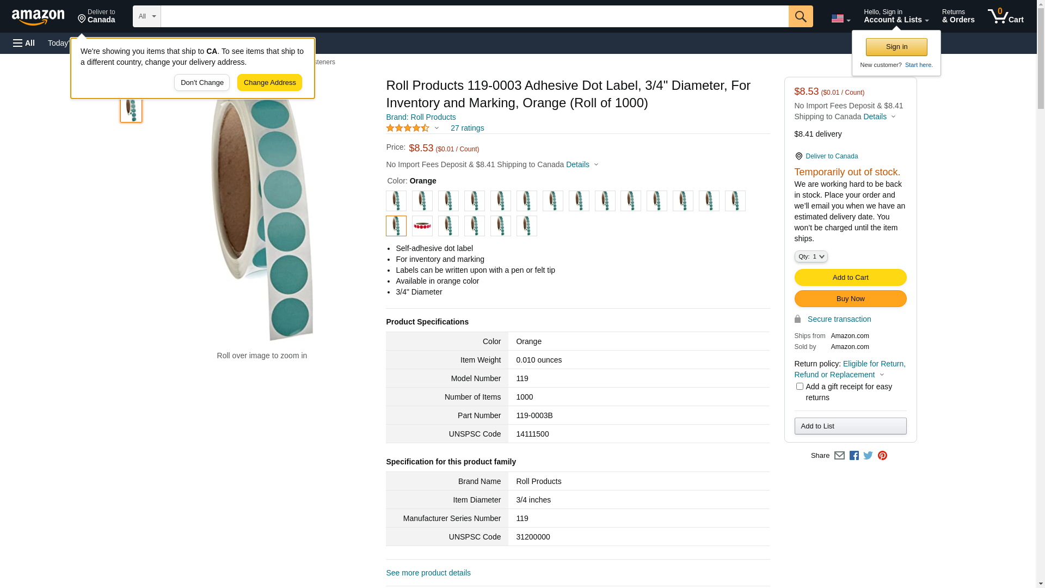
Task: Share product via email icon
Action: [x=839, y=455]
